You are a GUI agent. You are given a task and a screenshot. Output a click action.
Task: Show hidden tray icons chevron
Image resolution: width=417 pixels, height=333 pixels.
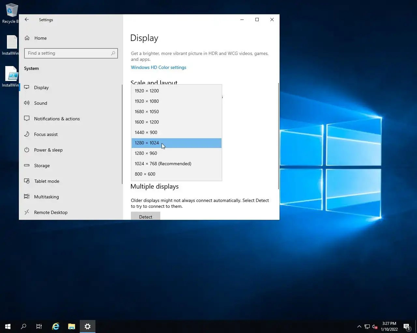[359, 326]
